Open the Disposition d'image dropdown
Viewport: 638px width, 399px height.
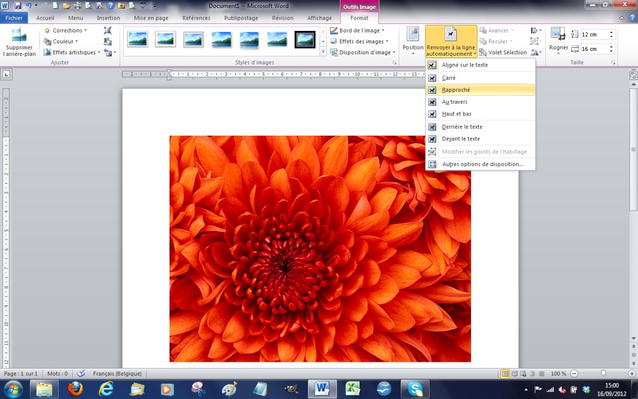point(363,52)
